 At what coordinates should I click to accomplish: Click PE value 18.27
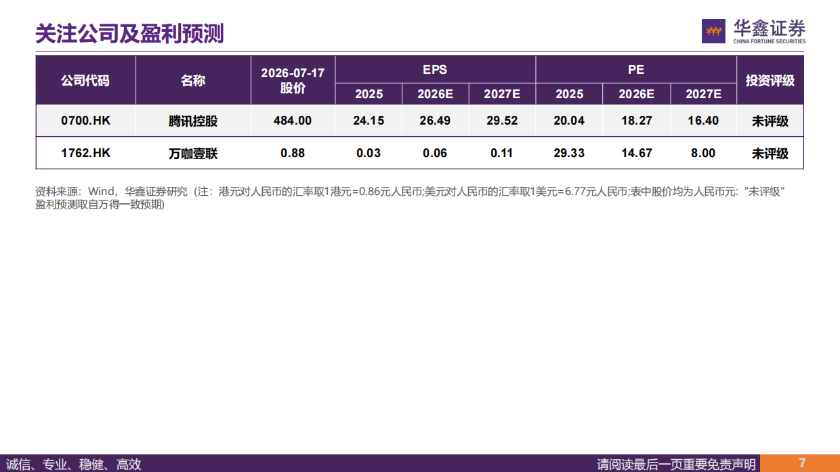[x=637, y=121]
